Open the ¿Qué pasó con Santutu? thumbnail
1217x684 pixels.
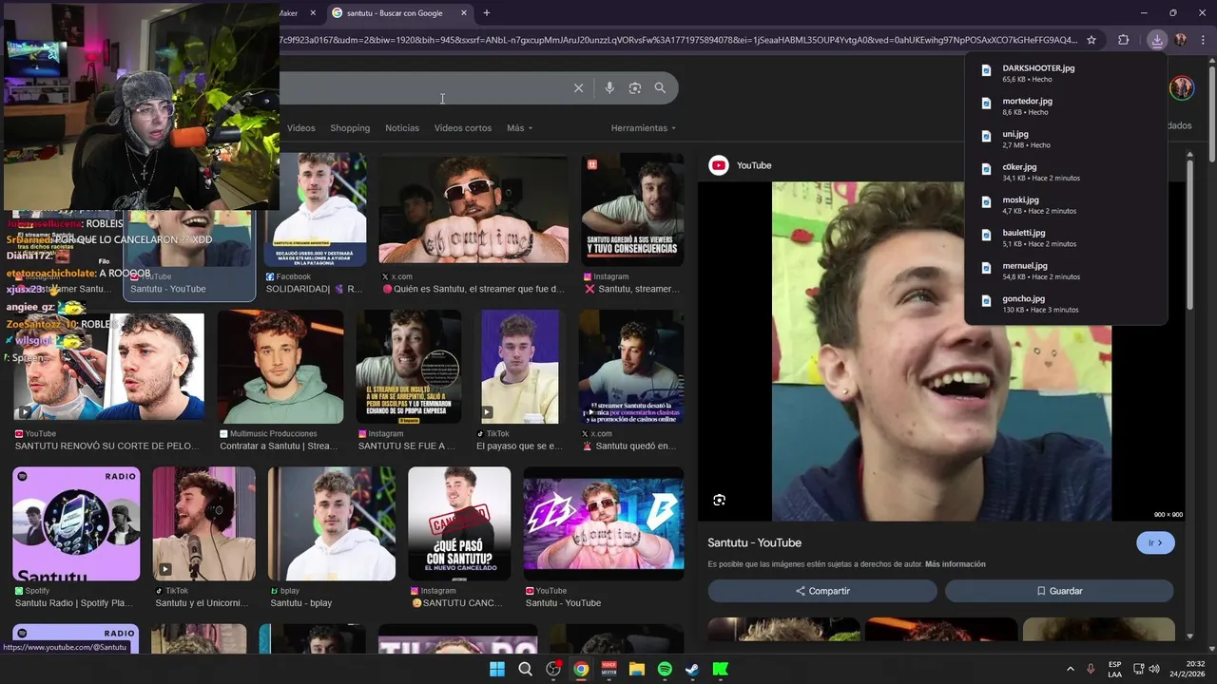coord(459,523)
